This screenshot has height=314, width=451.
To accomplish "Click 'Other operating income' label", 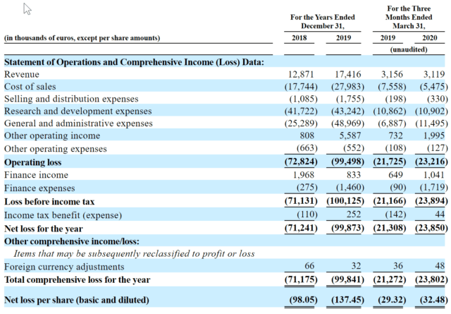I will tap(52, 135).
